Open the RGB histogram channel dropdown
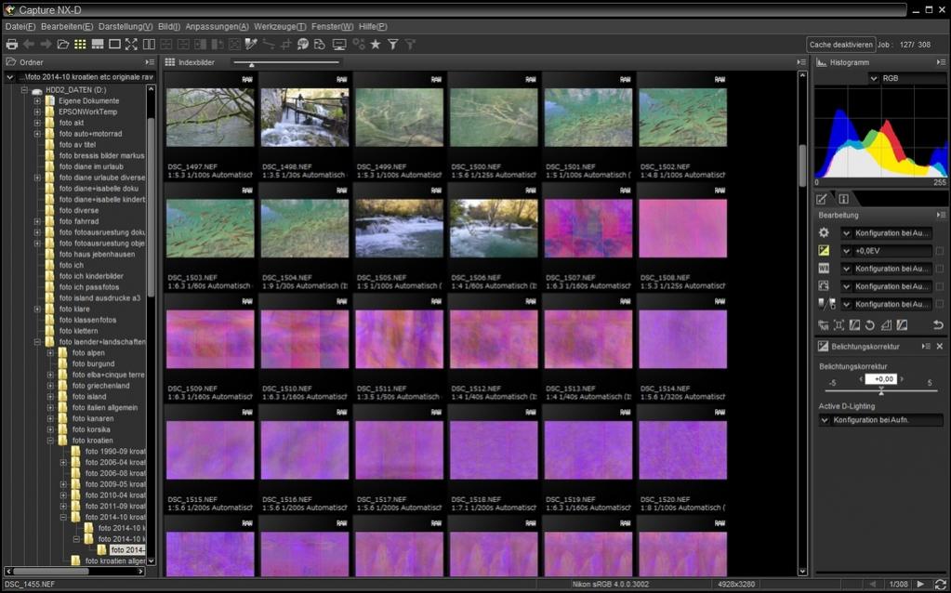The height and width of the screenshot is (593, 951). click(906, 78)
